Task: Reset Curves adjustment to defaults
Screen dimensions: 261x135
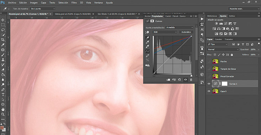Action: (180, 80)
